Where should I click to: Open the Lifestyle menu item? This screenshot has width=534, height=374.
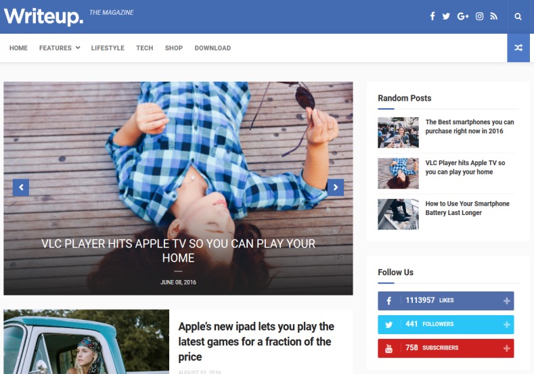pyautogui.click(x=108, y=48)
